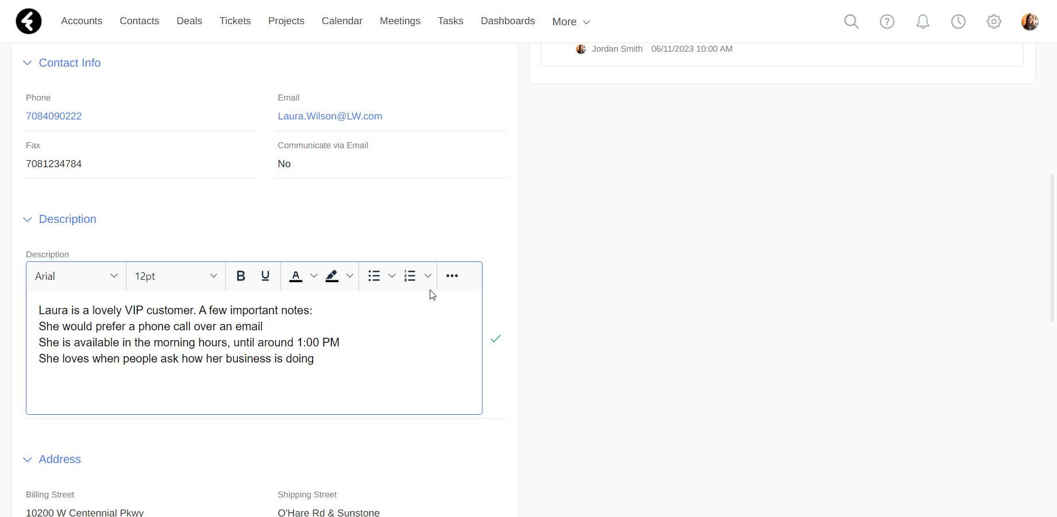
Task: Click email Laura.Wilson@LW.com
Action: [330, 116]
